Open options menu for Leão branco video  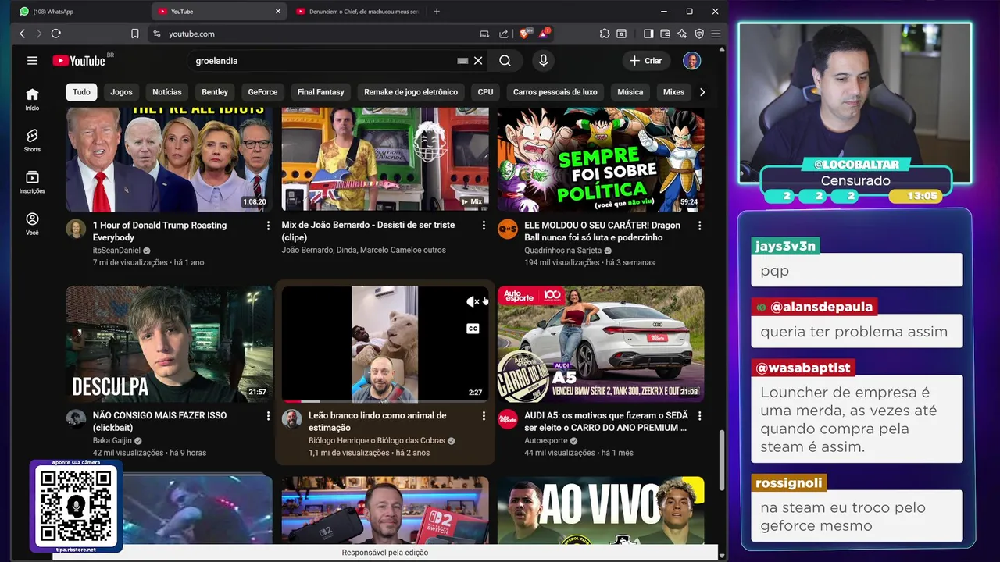484,416
